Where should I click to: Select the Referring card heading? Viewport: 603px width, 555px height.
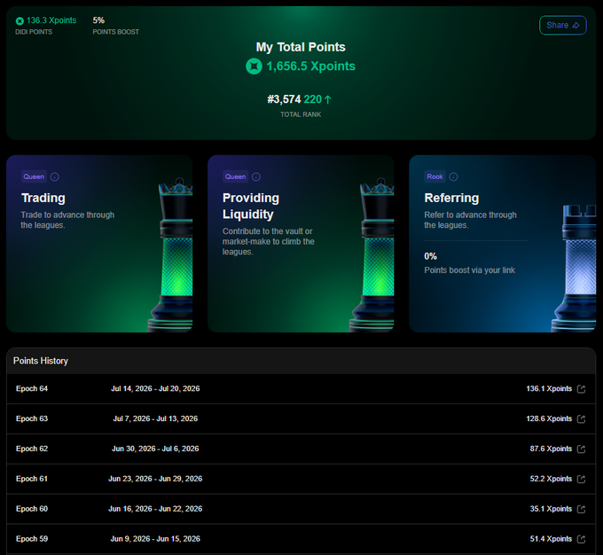451,198
